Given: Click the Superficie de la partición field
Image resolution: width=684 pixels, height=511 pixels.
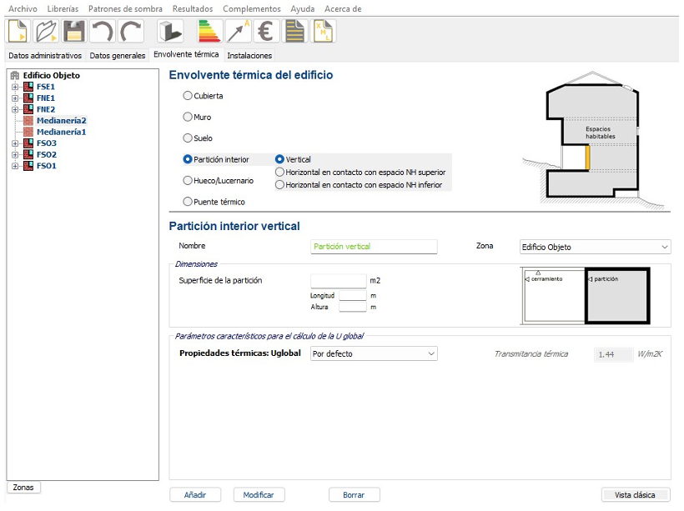Looking at the screenshot, I should point(338,281).
